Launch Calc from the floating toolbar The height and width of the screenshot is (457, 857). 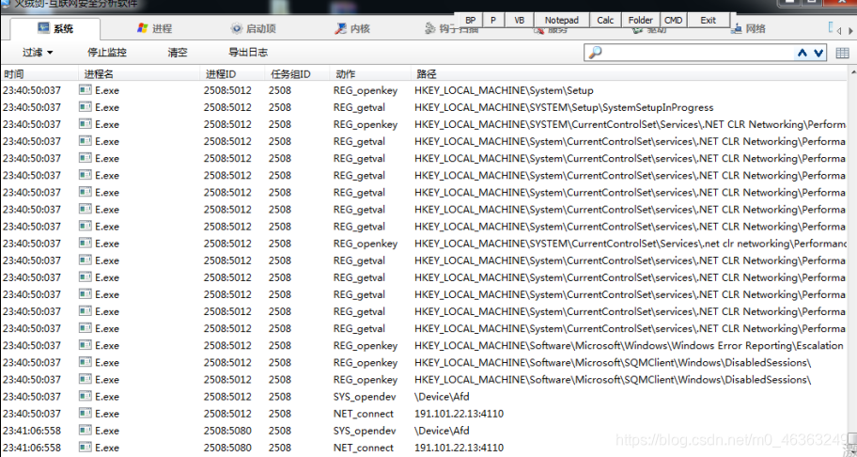click(x=605, y=21)
